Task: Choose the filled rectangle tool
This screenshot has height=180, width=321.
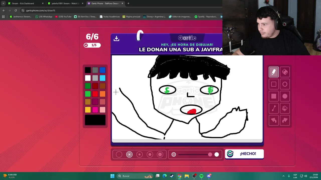Action: (x=274, y=96)
